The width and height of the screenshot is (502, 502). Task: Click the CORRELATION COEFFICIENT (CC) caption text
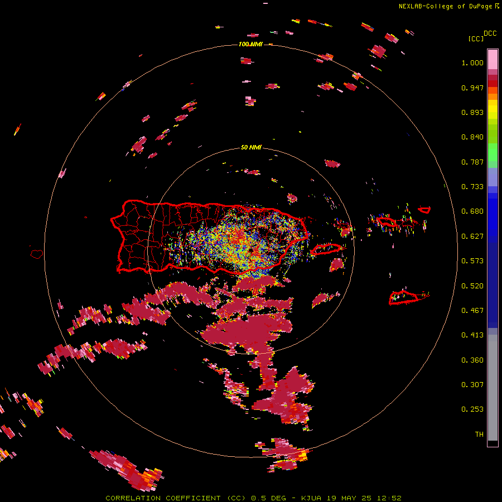click(176, 498)
